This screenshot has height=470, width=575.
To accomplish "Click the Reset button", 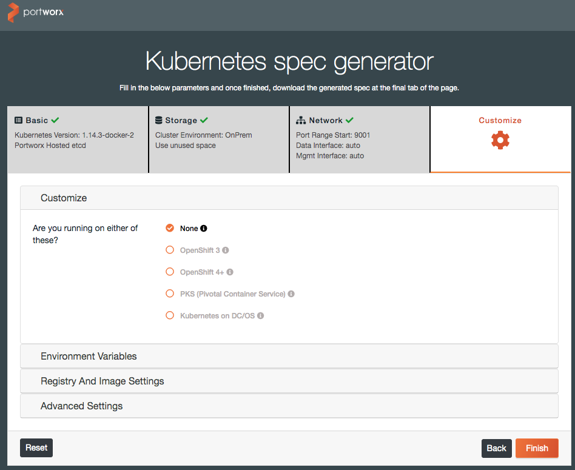I will (36, 448).
